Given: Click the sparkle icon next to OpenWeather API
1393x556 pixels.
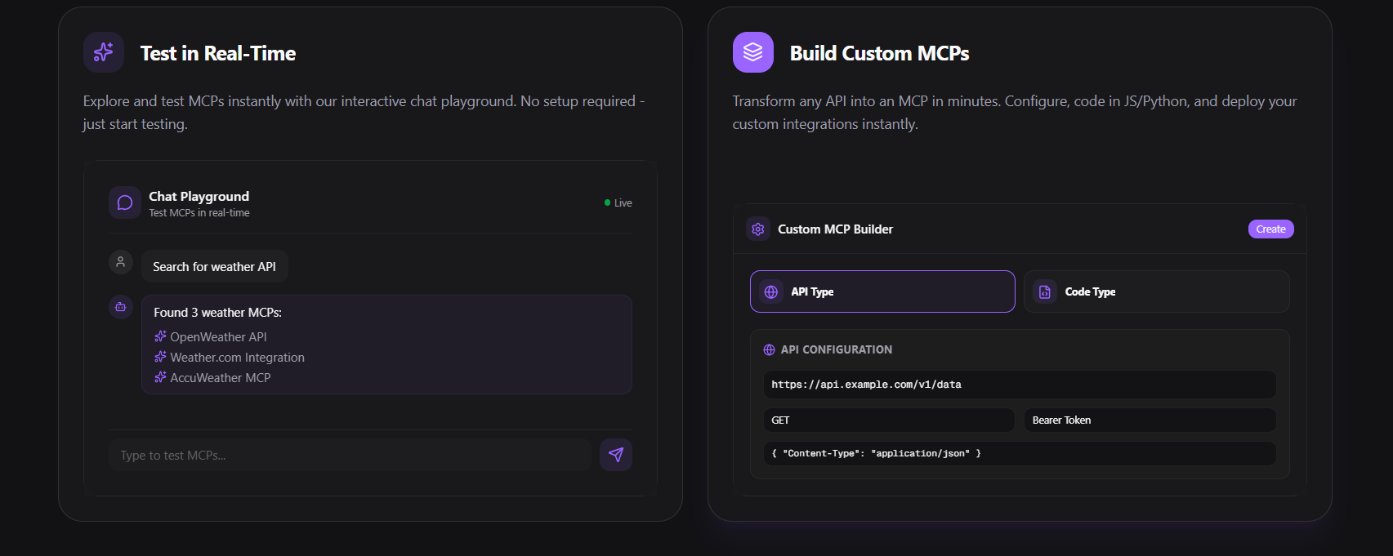Looking at the screenshot, I should pos(160,336).
